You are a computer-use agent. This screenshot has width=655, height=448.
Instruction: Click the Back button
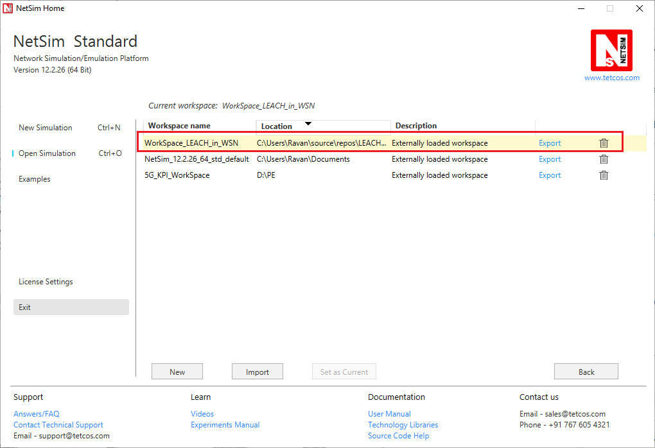click(x=586, y=372)
